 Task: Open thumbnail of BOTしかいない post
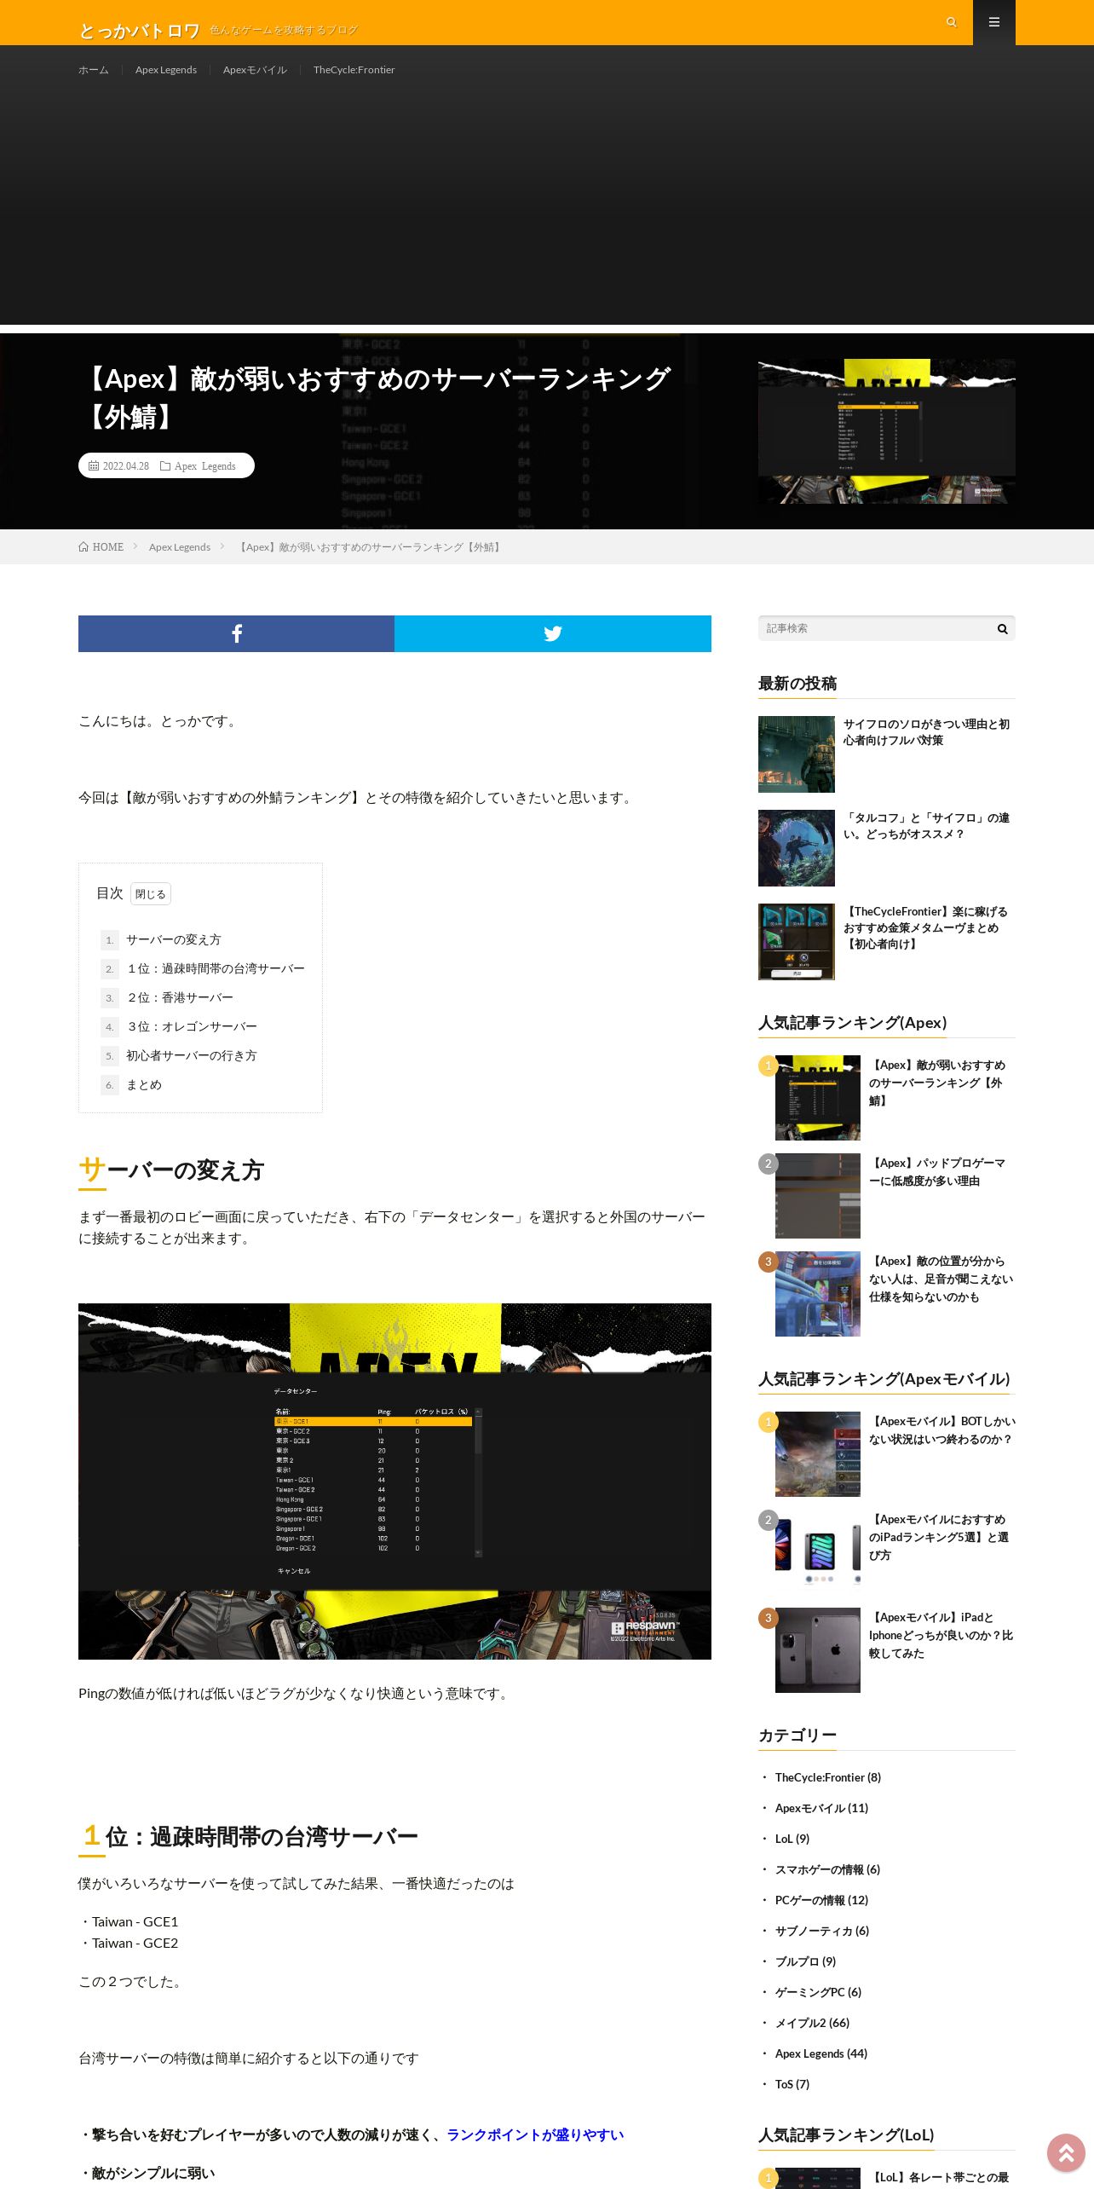pos(818,1454)
